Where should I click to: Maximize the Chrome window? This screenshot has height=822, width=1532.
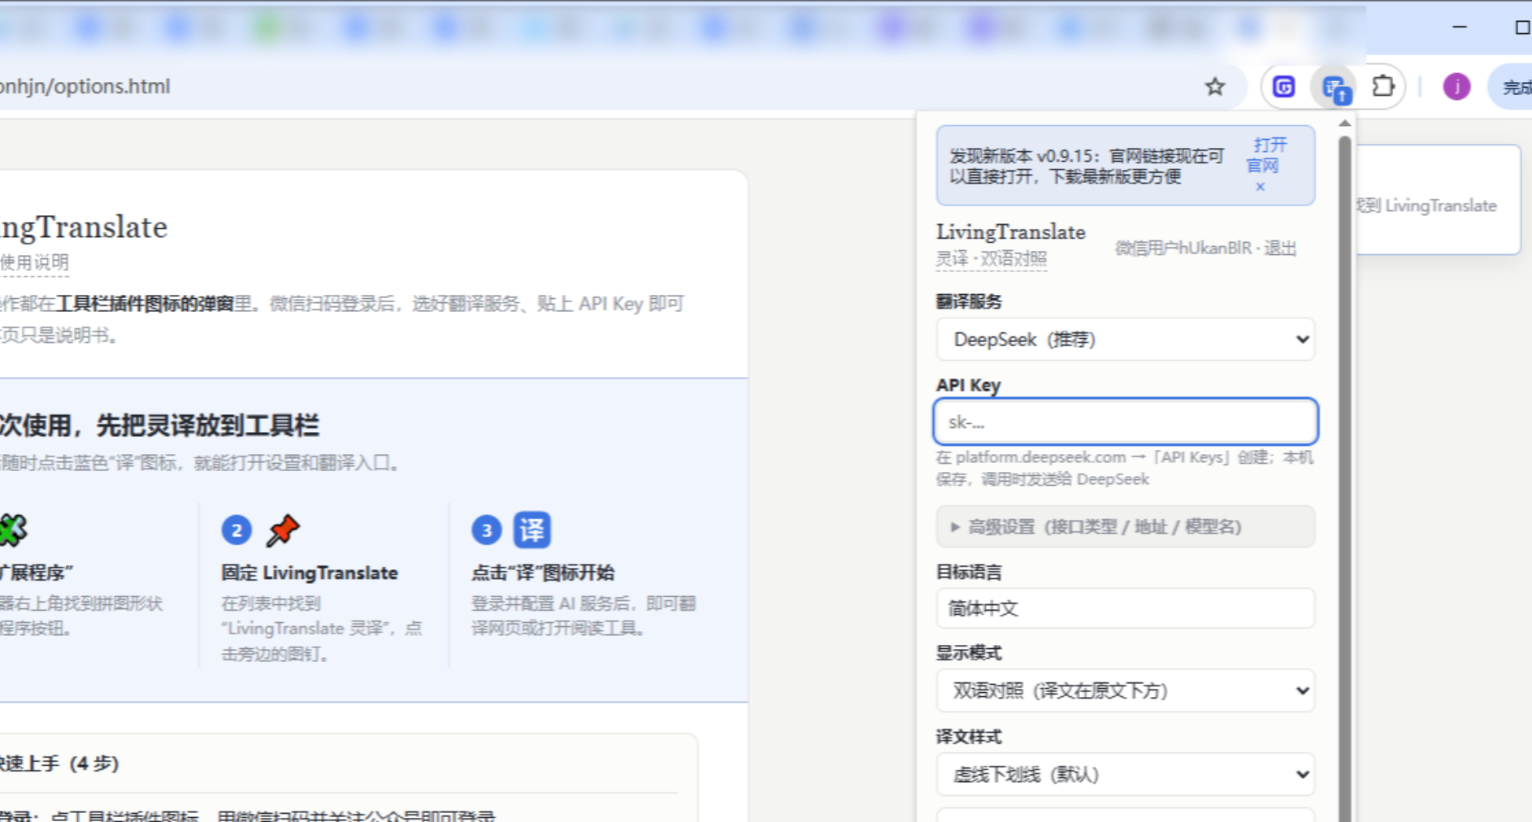pyautogui.click(x=1522, y=27)
